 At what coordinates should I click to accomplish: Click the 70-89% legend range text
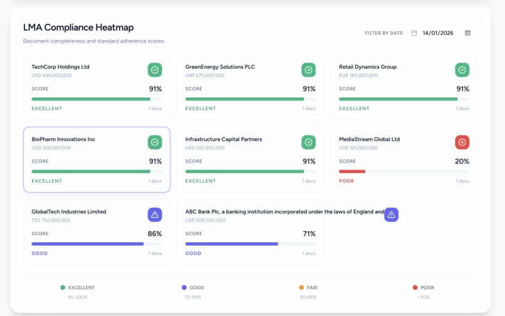[192, 297]
